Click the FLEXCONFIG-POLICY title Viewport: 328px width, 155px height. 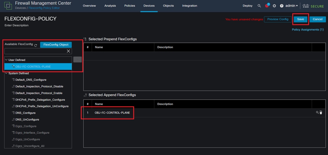pyautogui.click(x=30, y=19)
